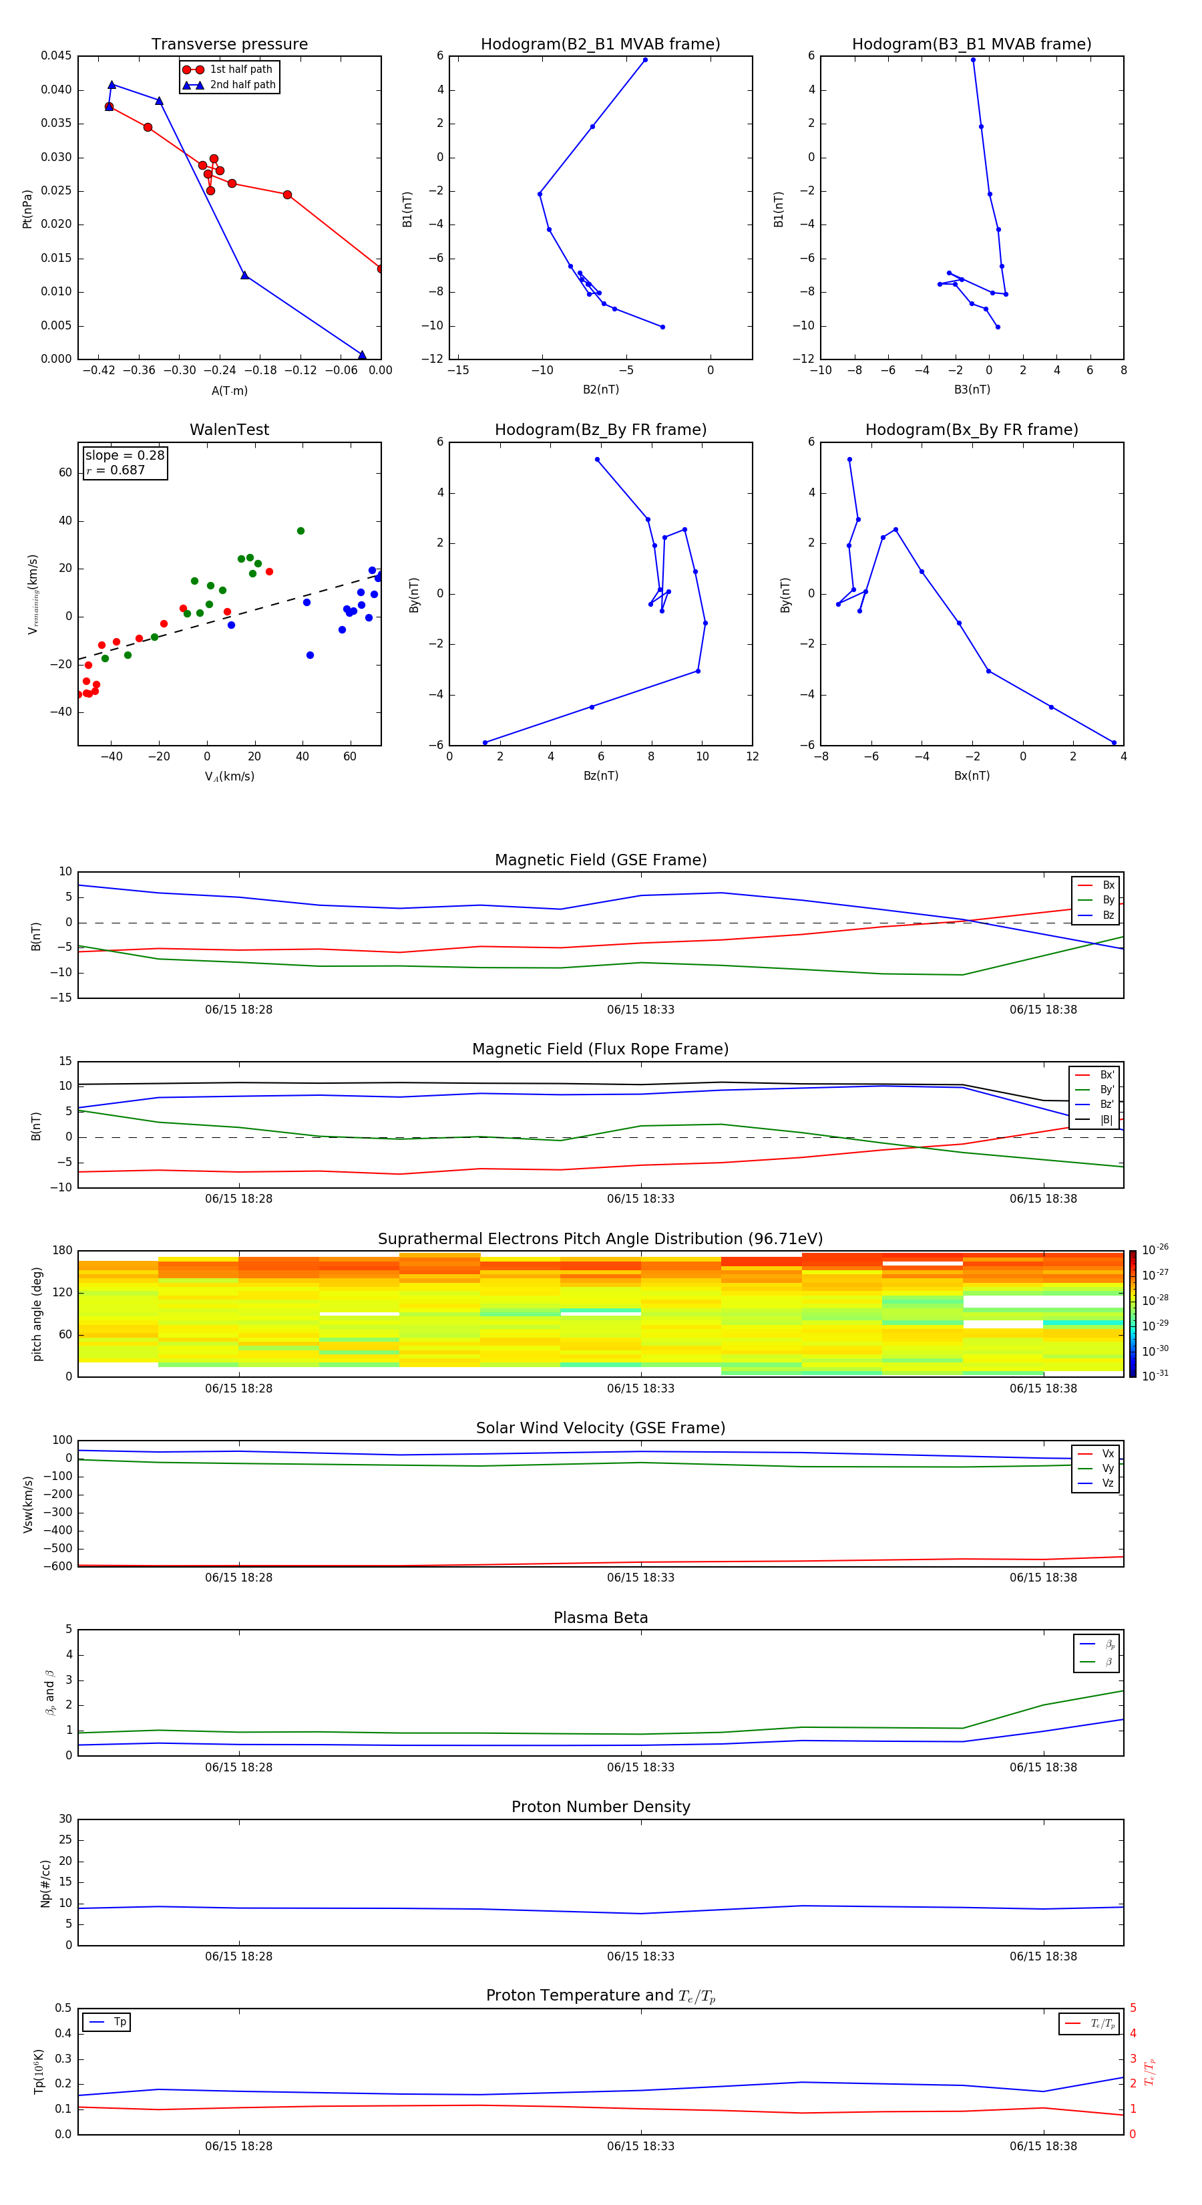This screenshot has height=2205, width=1202.
Task: Click the 'Hodogram(Bx_By FR frame)' title
Action: pos(972,430)
